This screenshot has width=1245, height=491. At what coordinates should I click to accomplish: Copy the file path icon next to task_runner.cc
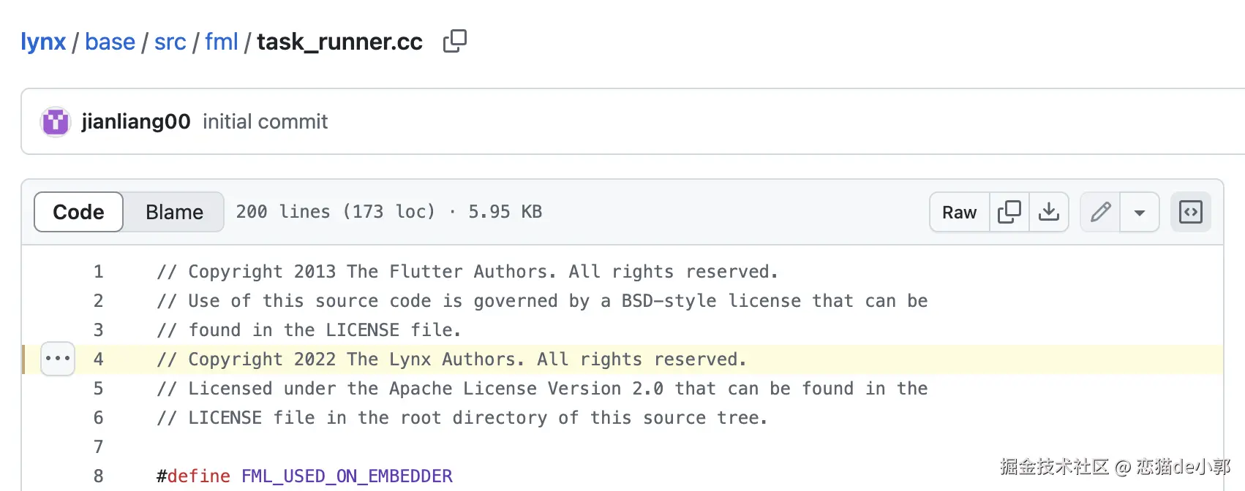[x=454, y=41]
